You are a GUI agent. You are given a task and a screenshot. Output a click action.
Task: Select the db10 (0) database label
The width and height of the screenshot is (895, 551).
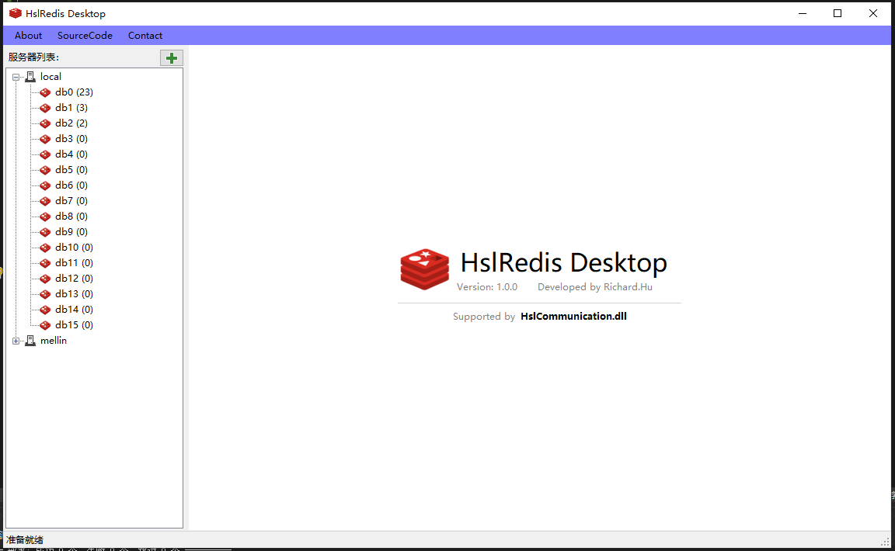point(75,247)
